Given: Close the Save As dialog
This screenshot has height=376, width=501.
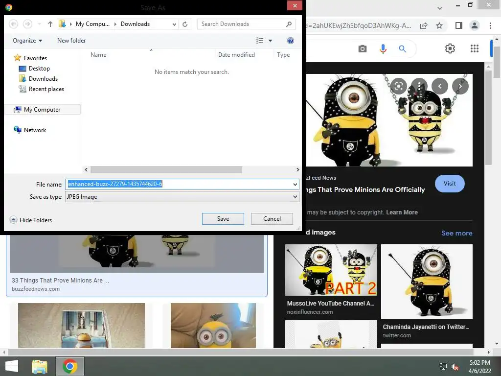Looking at the screenshot, I should click(x=295, y=5).
